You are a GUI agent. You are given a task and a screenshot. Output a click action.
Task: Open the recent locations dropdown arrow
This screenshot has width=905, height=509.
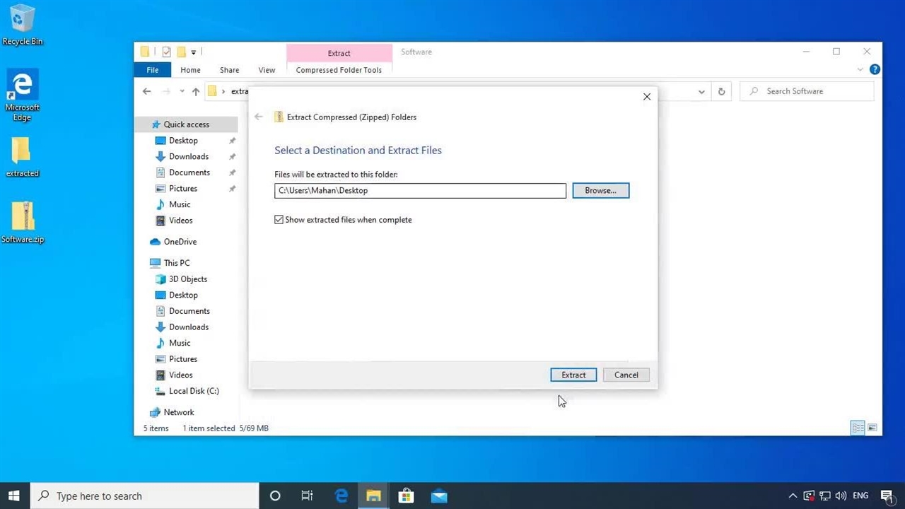182,91
